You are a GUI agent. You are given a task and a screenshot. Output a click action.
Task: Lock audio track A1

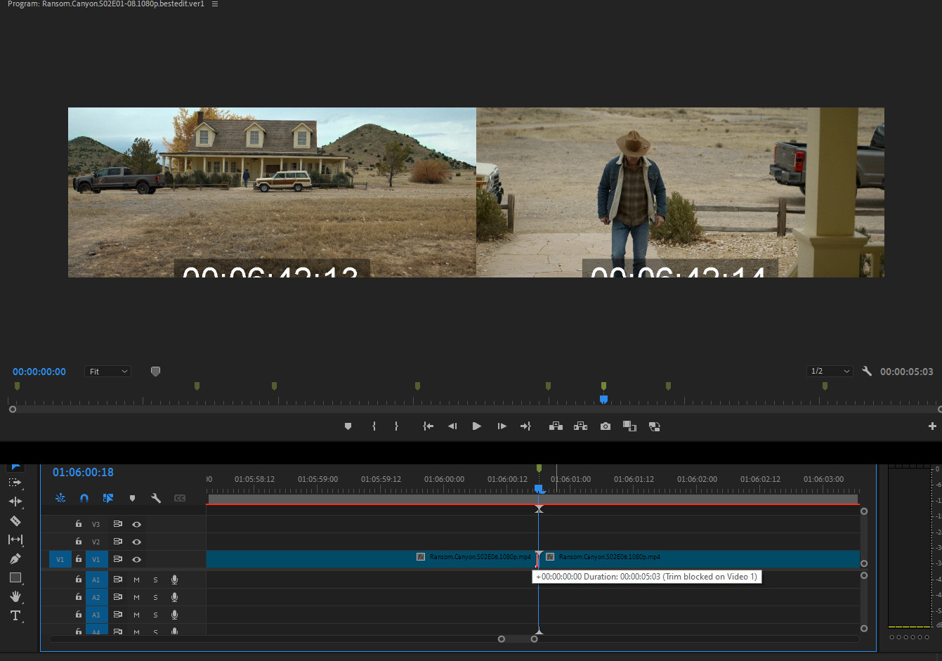pyautogui.click(x=79, y=580)
